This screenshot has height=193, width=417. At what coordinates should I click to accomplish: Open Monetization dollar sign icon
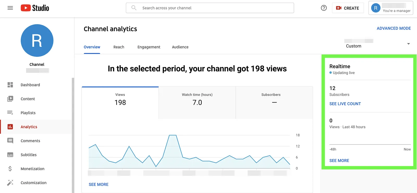coord(10,169)
